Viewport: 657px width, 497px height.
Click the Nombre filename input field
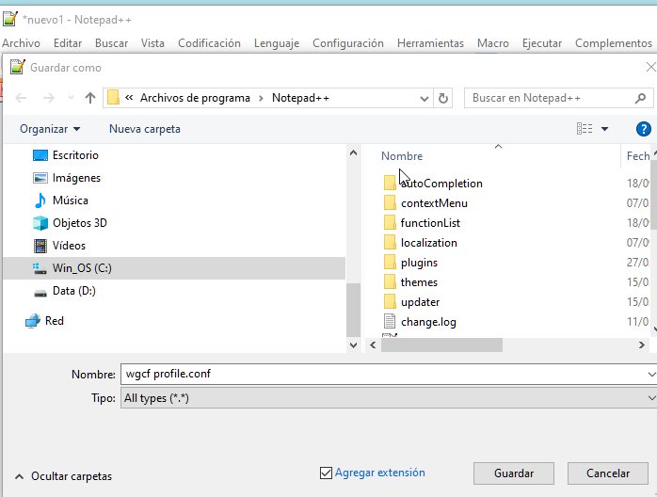386,374
